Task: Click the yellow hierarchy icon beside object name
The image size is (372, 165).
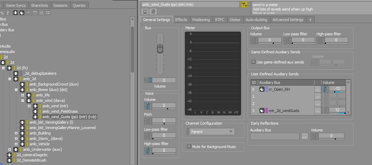Action: tap(244, 4)
